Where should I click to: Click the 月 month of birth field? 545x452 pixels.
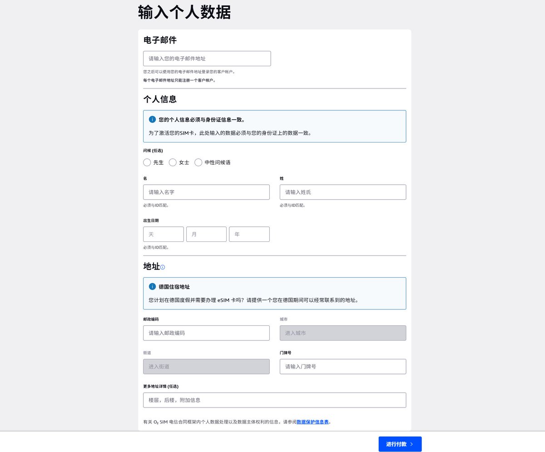(206, 234)
